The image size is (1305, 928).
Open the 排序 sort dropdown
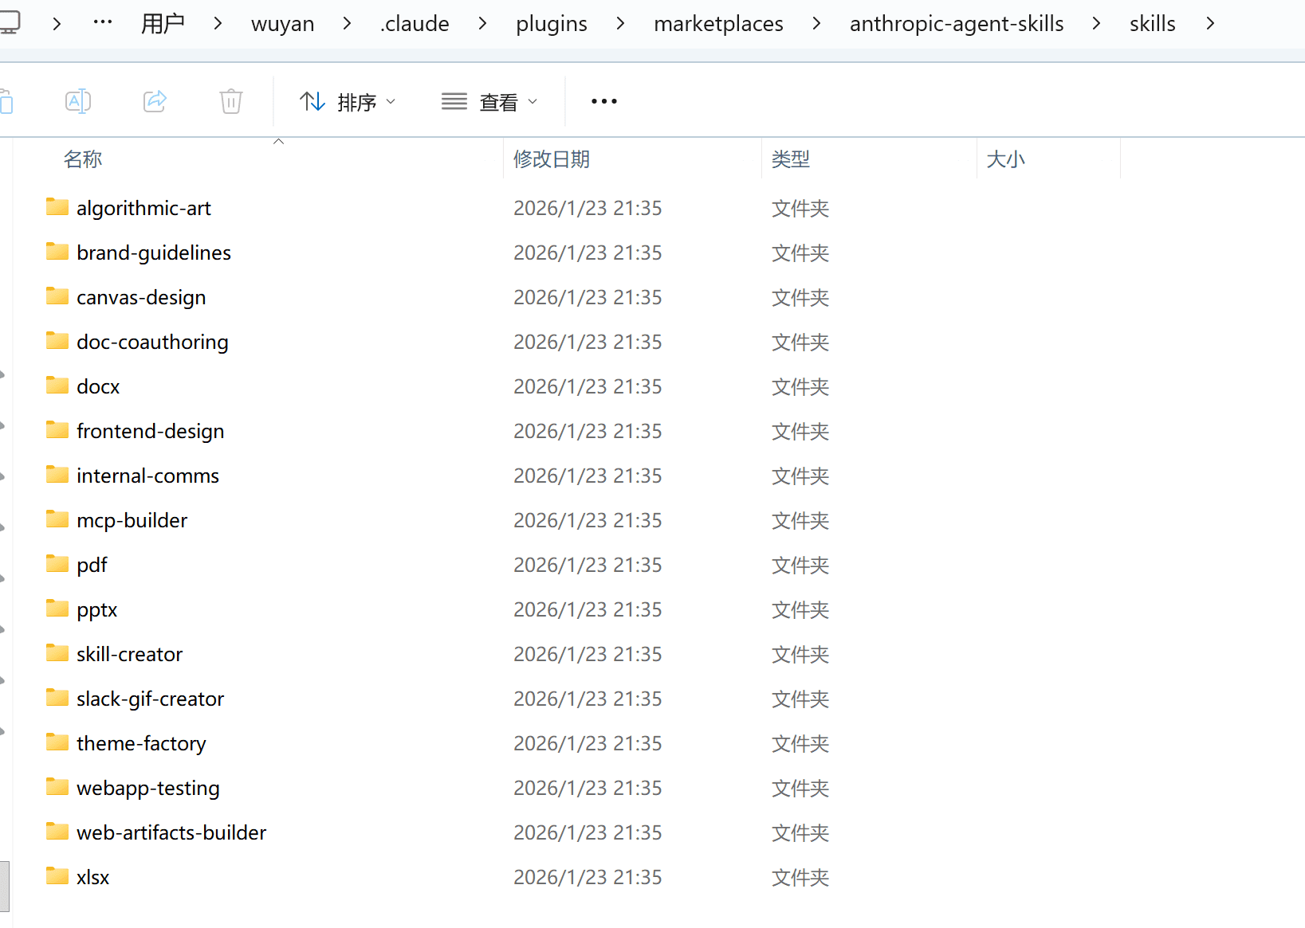348,102
